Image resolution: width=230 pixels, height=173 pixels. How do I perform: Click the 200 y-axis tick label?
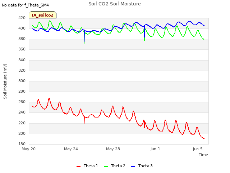22,133
